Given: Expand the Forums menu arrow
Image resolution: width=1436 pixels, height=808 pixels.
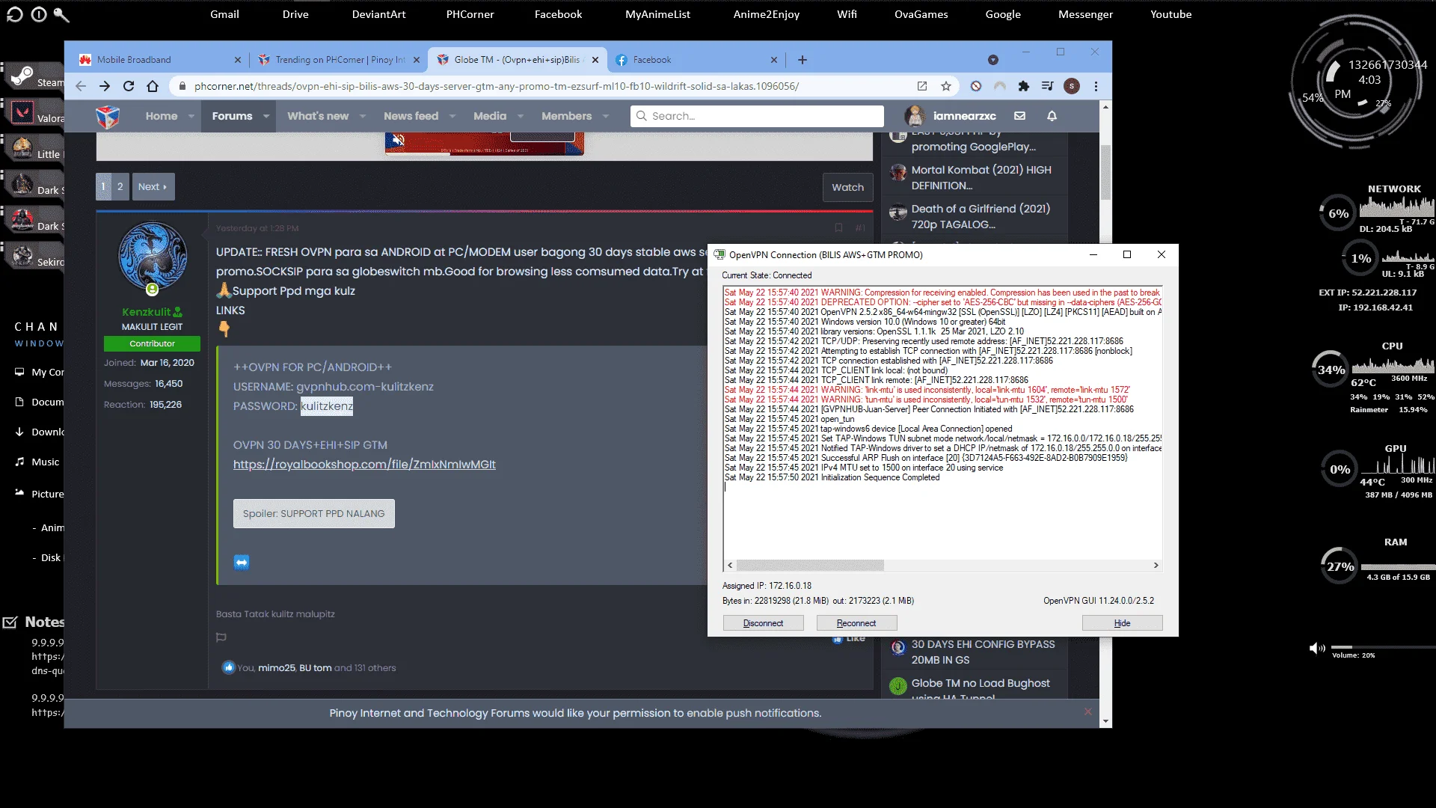Looking at the screenshot, I should (266, 116).
